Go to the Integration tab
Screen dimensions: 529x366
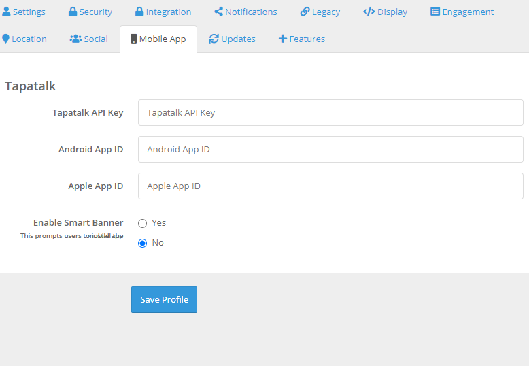click(163, 12)
